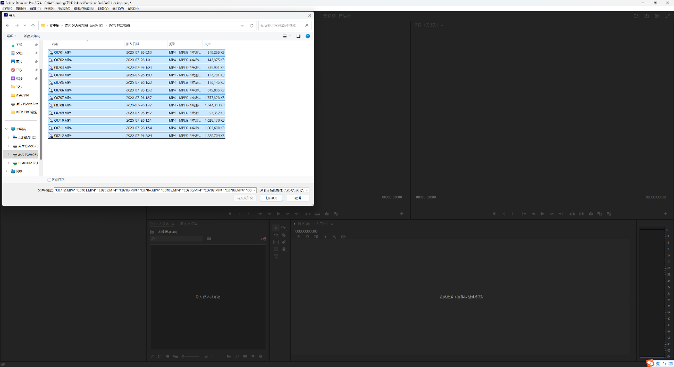This screenshot has height=367, width=674.
Task: Toggle the preview pane in file dialog
Action: click(x=298, y=36)
